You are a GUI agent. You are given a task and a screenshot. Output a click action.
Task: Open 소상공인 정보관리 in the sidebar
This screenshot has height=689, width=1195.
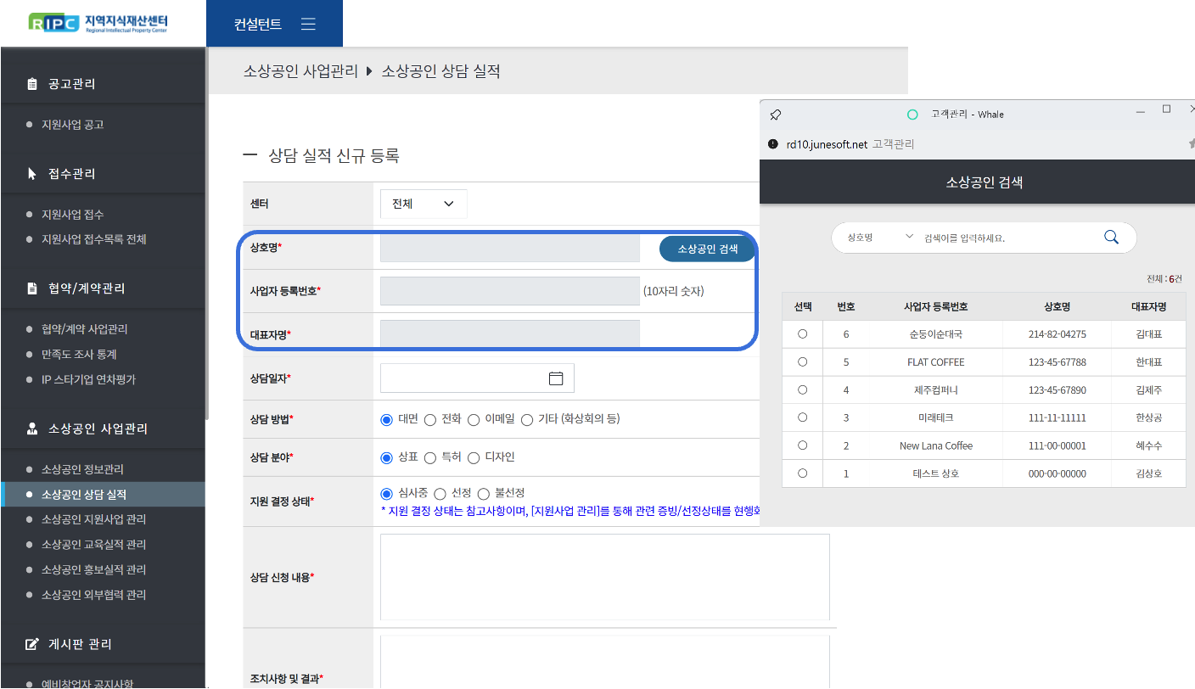coord(83,469)
